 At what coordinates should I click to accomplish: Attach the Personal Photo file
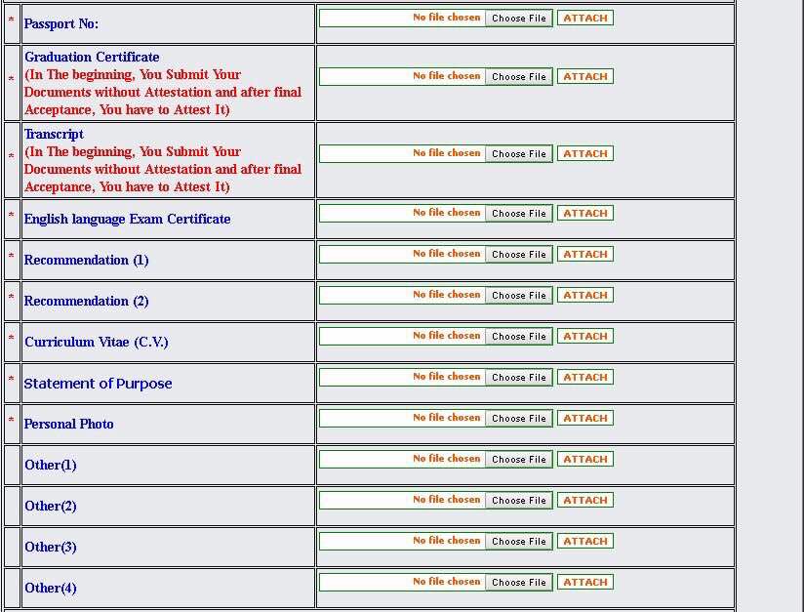point(585,418)
